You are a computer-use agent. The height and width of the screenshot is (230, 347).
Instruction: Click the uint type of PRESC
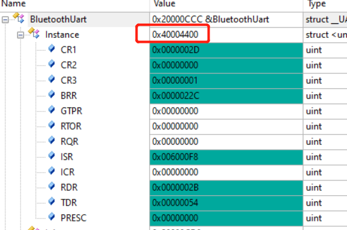(325, 218)
